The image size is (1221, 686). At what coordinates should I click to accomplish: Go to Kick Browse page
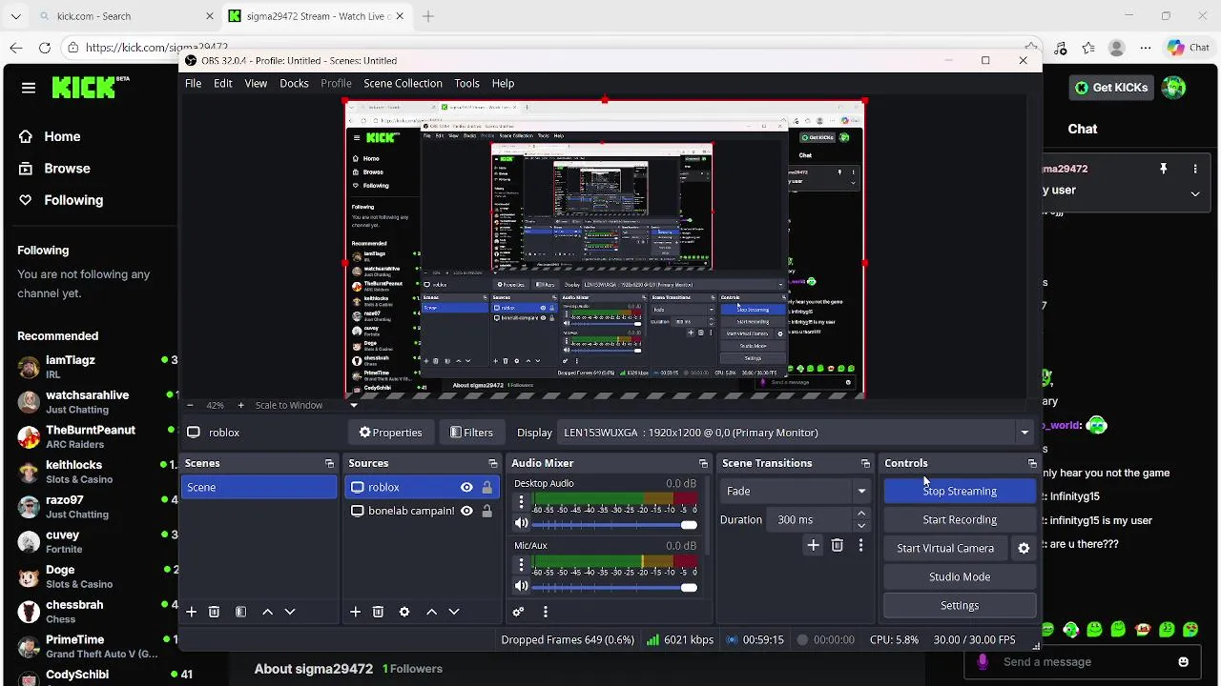pos(54,168)
